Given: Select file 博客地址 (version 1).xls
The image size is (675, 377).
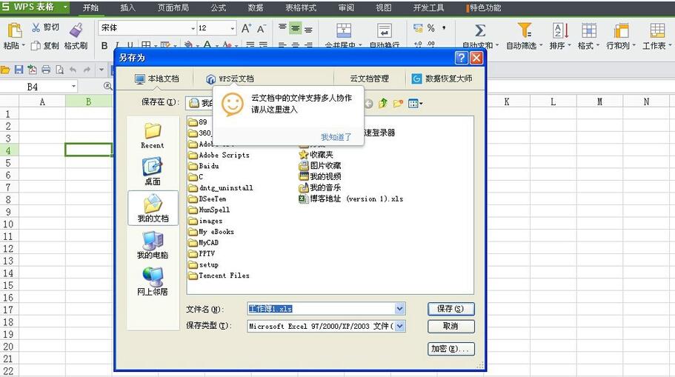Looking at the screenshot, I should coord(351,198).
